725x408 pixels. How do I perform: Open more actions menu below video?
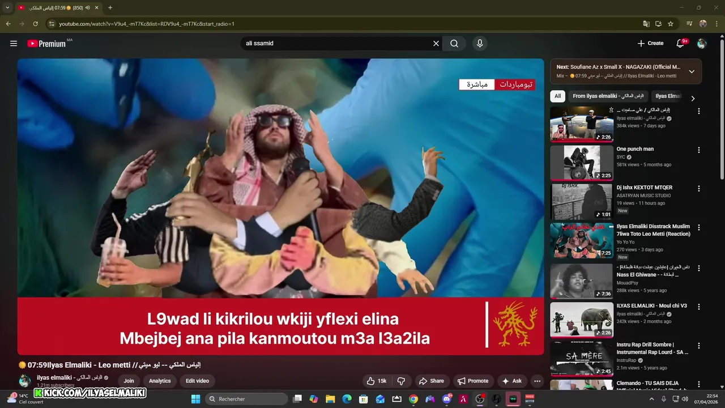click(537, 381)
